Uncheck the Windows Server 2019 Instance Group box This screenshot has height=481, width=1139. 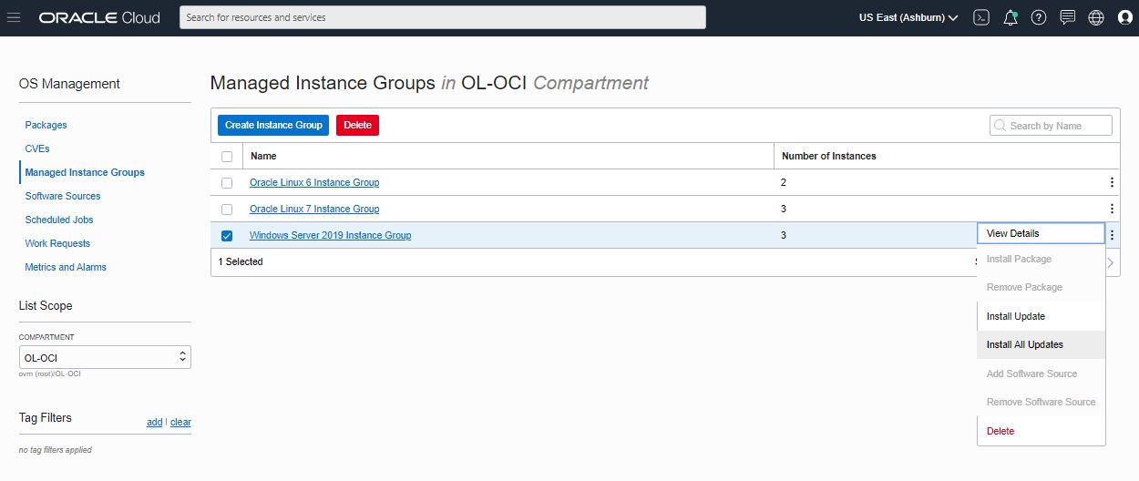pyautogui.click(x=227, y=236)
